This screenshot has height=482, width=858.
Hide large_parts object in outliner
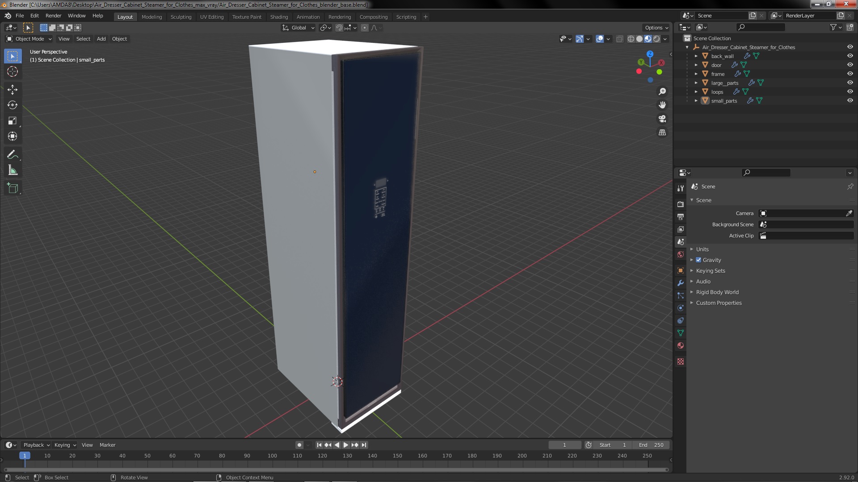point(850,83)
